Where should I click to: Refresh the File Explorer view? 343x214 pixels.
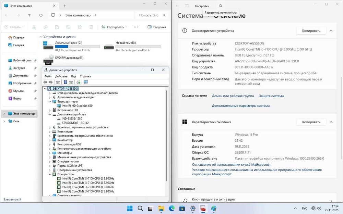[41, 15]
